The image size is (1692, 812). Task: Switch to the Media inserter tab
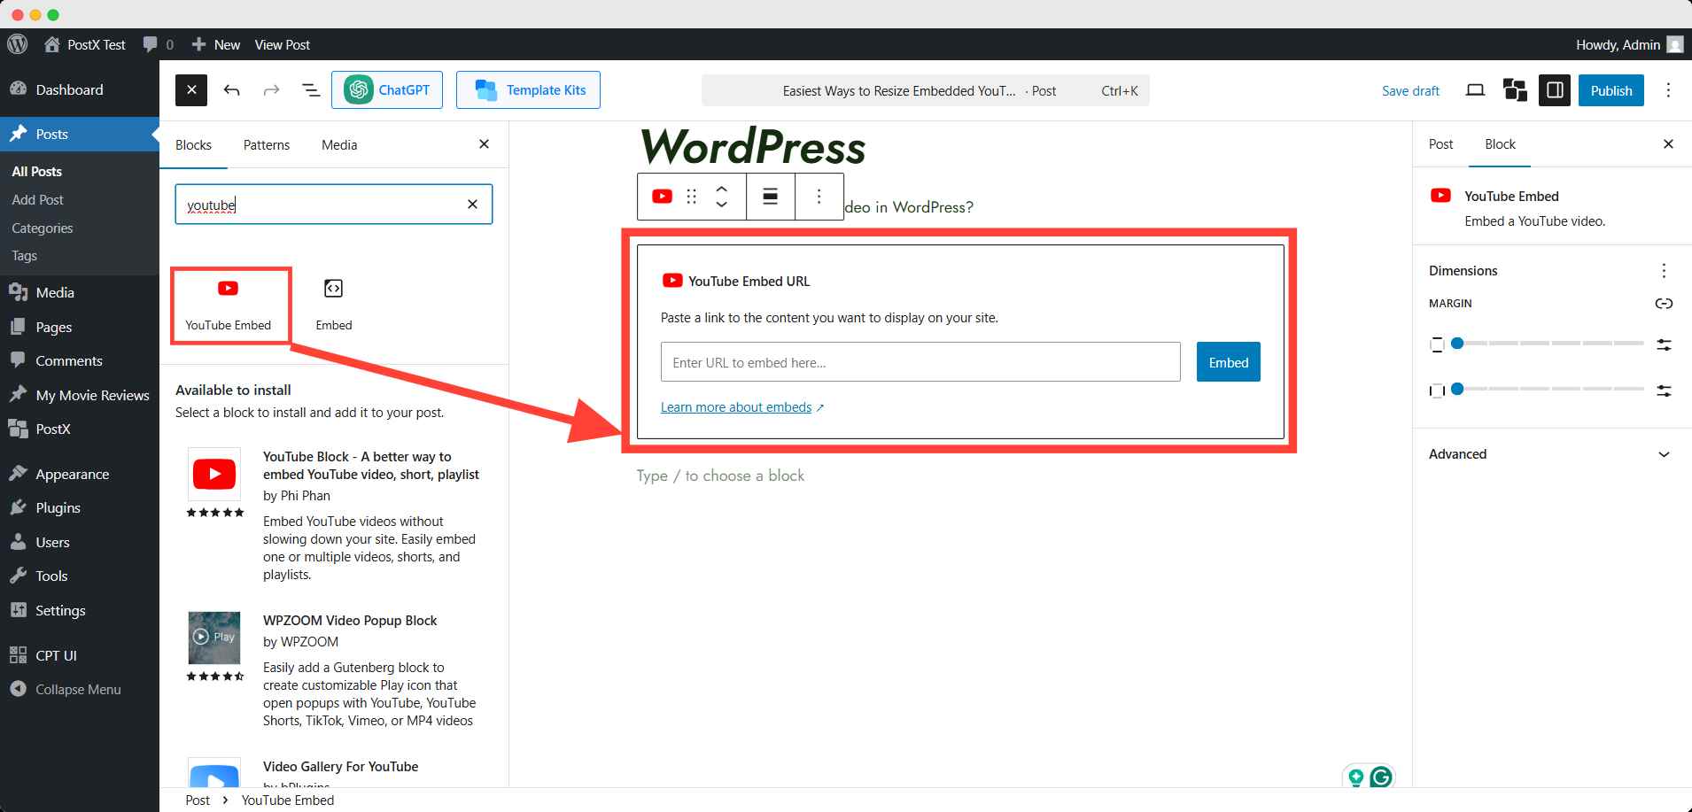point(339,144)
